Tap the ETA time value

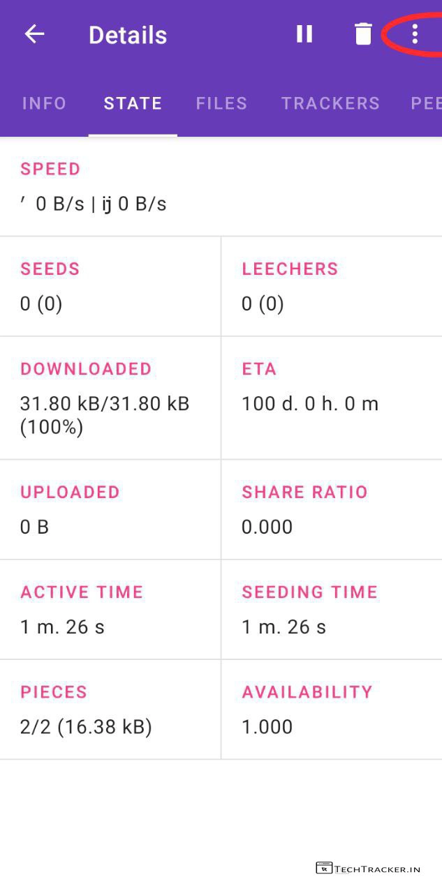310,404
